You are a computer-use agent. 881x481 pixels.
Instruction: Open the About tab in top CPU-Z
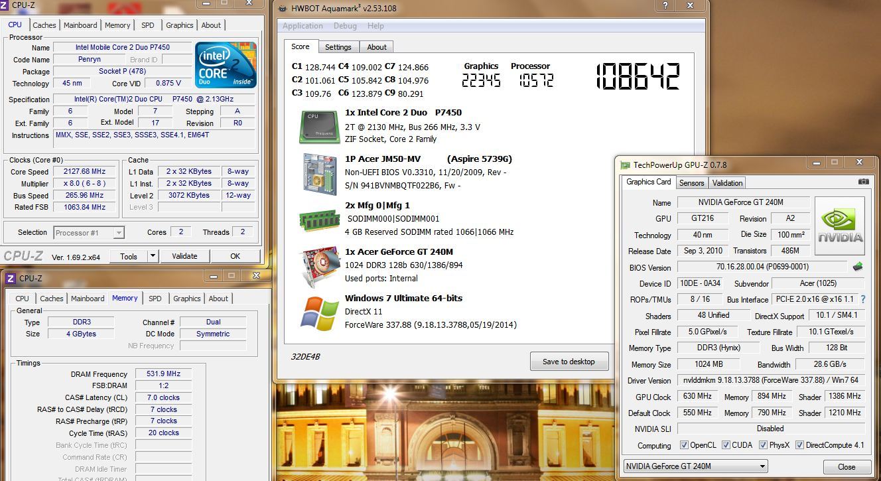click(x=211, y=25)
